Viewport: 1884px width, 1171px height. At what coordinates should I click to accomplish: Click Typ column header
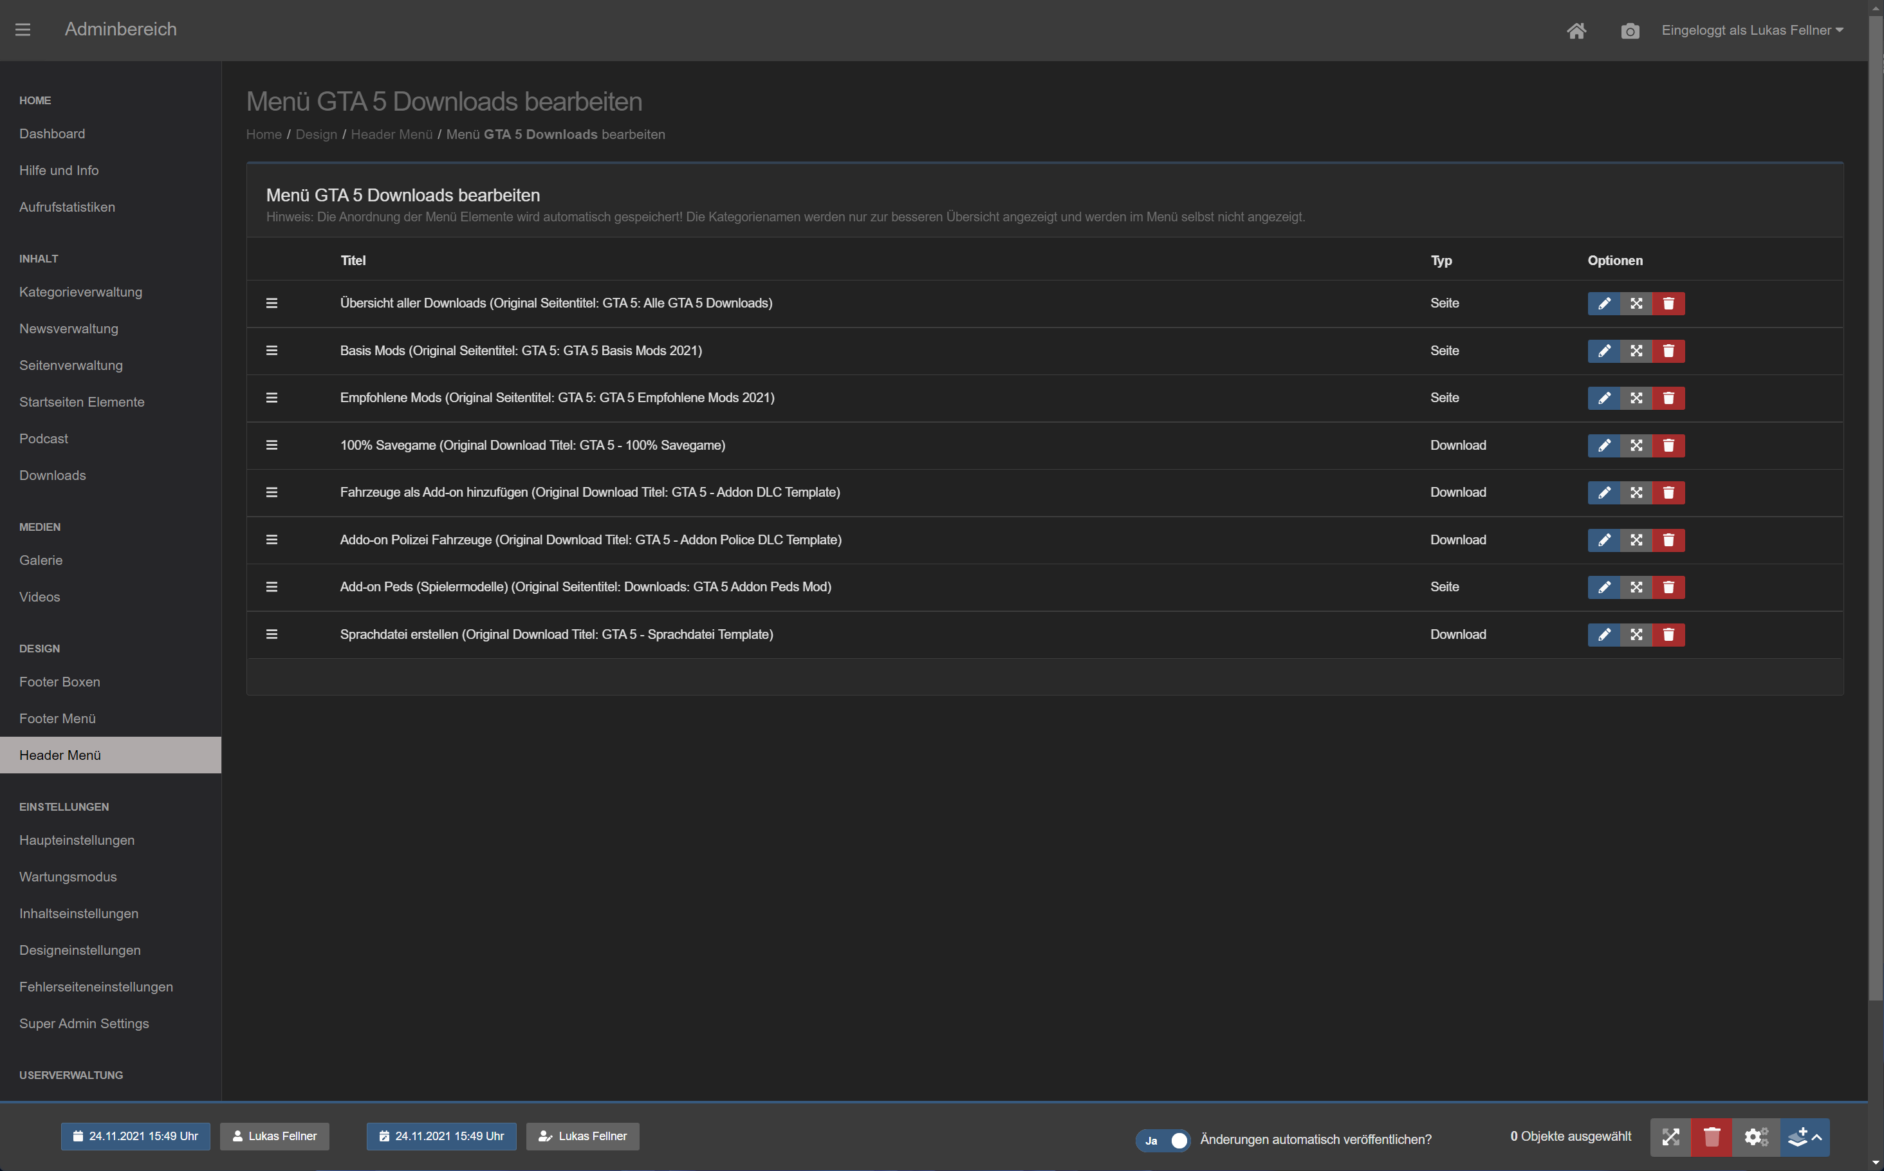tap(1441, 260)
